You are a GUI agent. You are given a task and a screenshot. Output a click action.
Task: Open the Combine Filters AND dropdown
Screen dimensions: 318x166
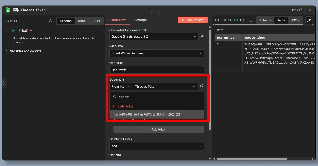pos(156,146)
